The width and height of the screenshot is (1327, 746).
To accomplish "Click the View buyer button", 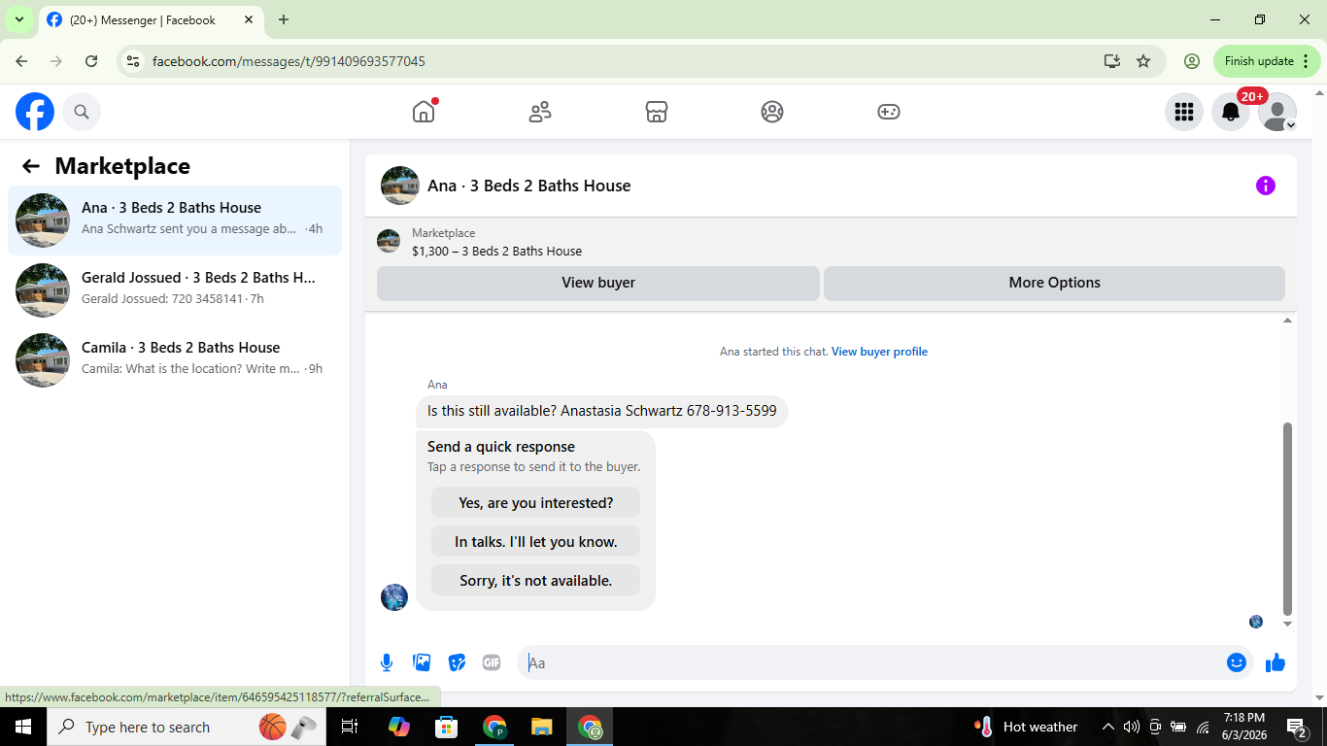I will (598, 283).
